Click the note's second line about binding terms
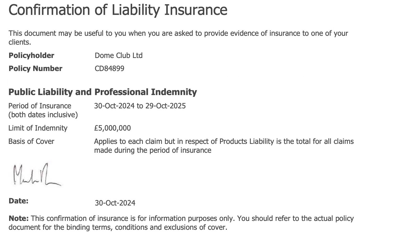Viewport: 399px width, 235px height. click(118, 227)
